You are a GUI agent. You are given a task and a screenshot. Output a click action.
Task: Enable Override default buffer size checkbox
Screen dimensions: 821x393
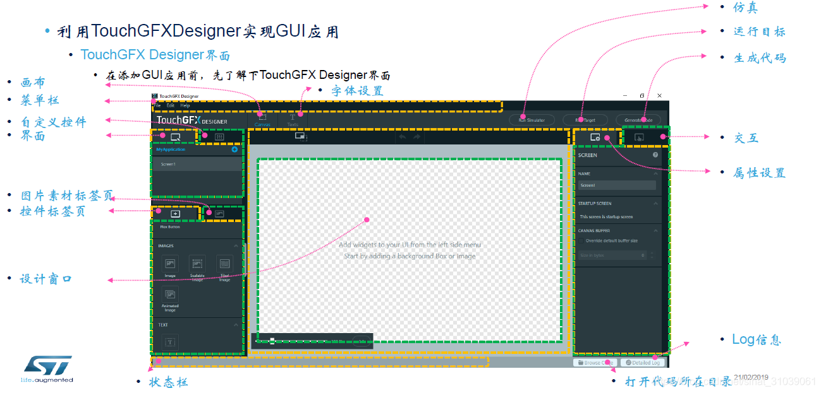pyautogui.click(x=581, y=241)
